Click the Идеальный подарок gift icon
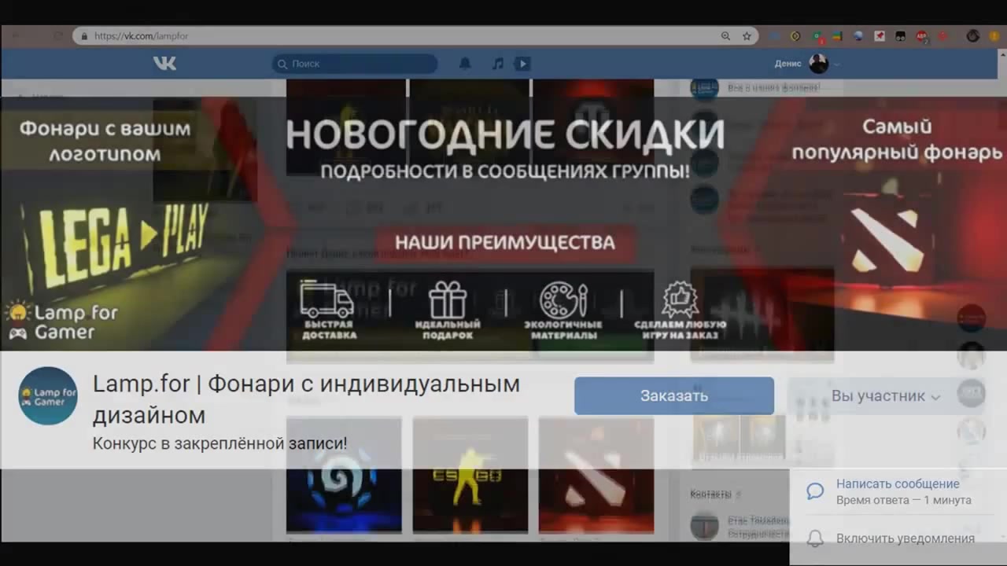Screen dimensions: 1007x566 [448, 300]
